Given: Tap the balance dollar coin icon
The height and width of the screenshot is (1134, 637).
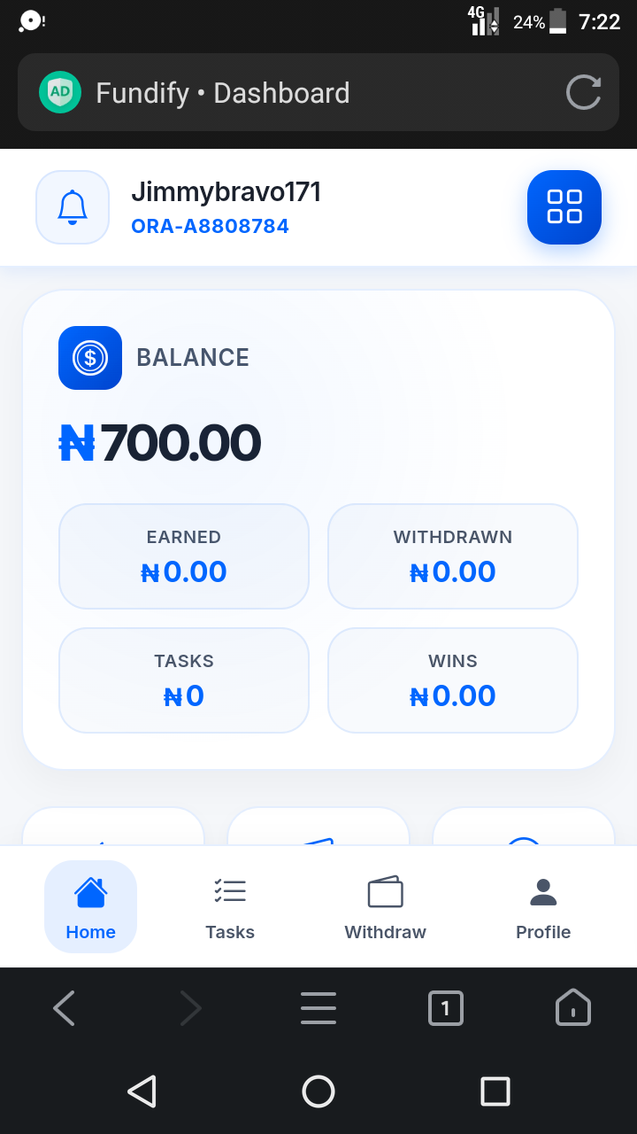Looking at the screenshot, I should 90,358.
